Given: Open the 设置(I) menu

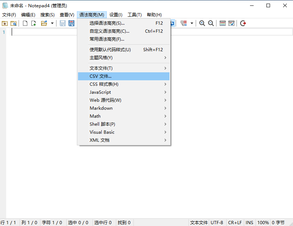Looking at the screenshot, I should click(x=116, y=15).
